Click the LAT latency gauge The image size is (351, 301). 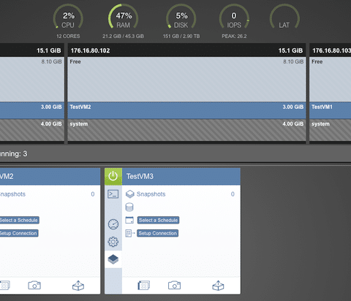[x=284, y=17]
